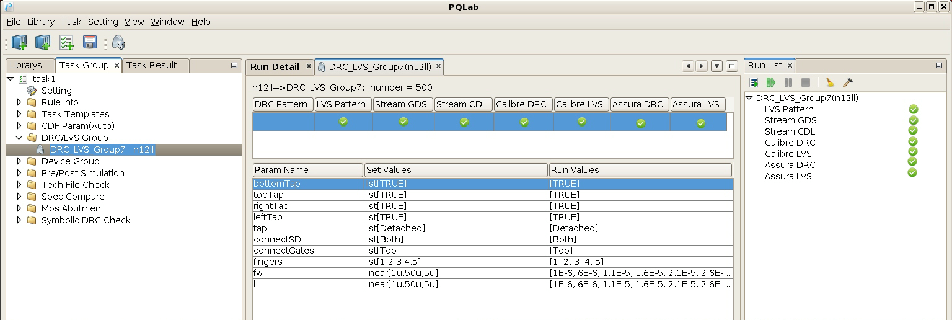Switch to the Task Result tab
The width and height of the screenshot is (952, 320).
tap(151, 65)
